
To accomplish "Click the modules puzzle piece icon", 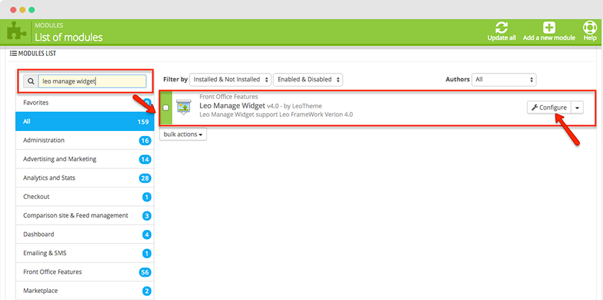I will pyautogui.click(x=17, y=32).
